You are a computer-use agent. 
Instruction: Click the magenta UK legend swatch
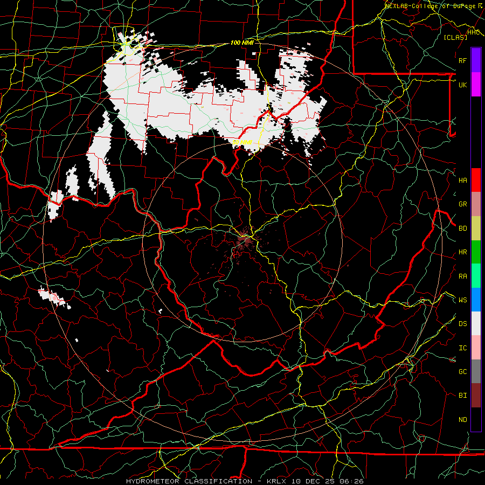476,85
